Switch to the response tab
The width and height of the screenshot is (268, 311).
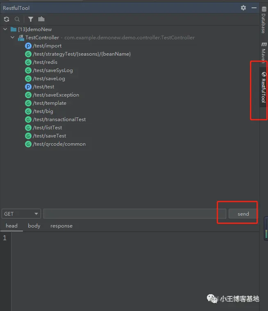[61, 226]
